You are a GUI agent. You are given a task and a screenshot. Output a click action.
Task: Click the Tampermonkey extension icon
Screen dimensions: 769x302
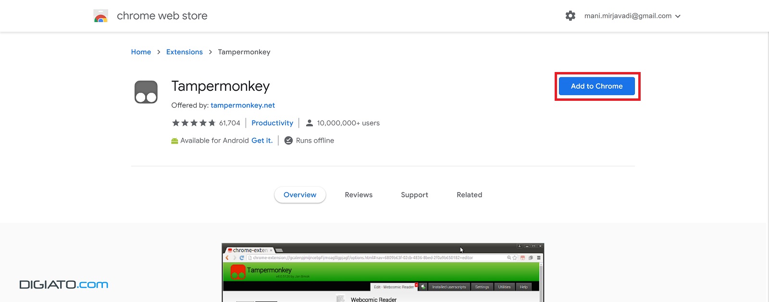[146, 92]
